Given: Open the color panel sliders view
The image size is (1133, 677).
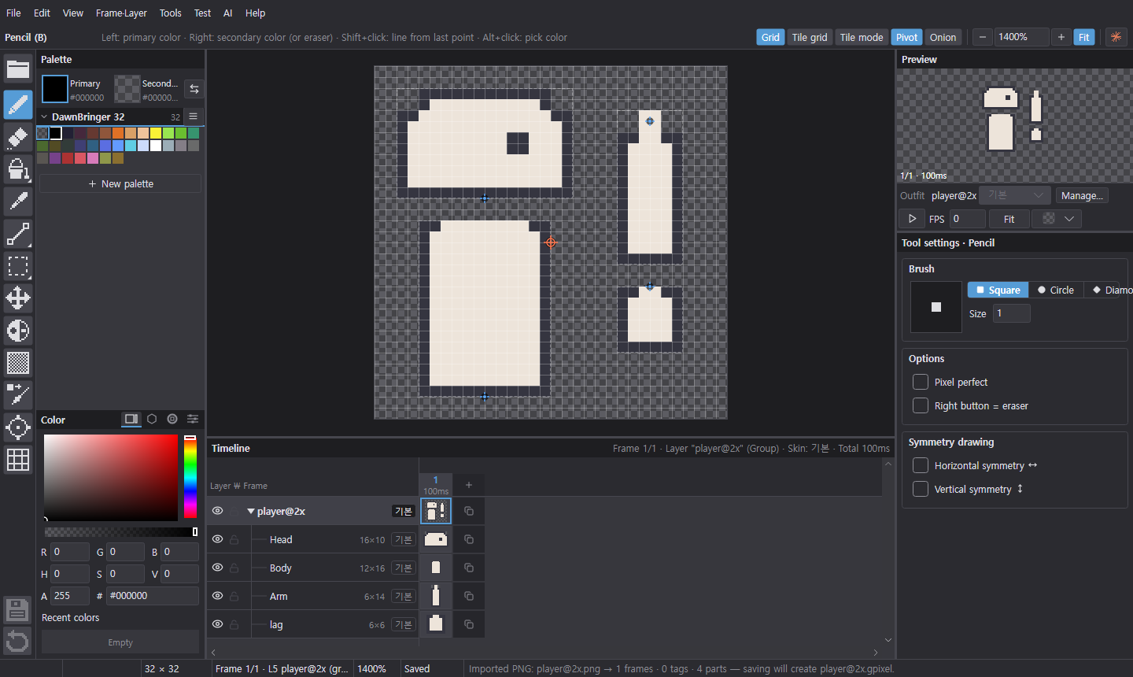Looking at the screenshot, I should click(193, 420).
